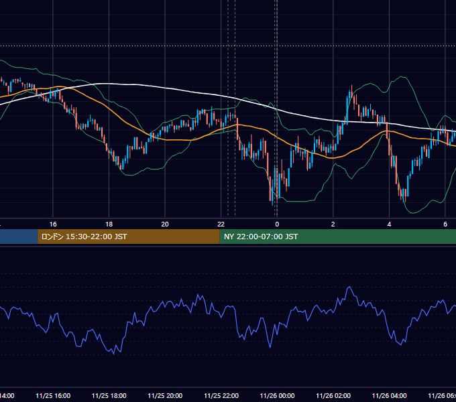Click the blue session bar before ロンドン
Viewport: 456px width, 402px height.
pos(19,237)
